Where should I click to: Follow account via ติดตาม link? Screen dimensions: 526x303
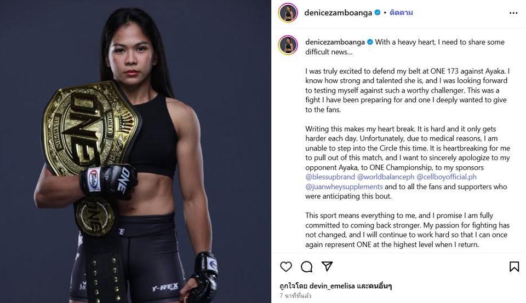pyautogui.click(x=401, y=13)
